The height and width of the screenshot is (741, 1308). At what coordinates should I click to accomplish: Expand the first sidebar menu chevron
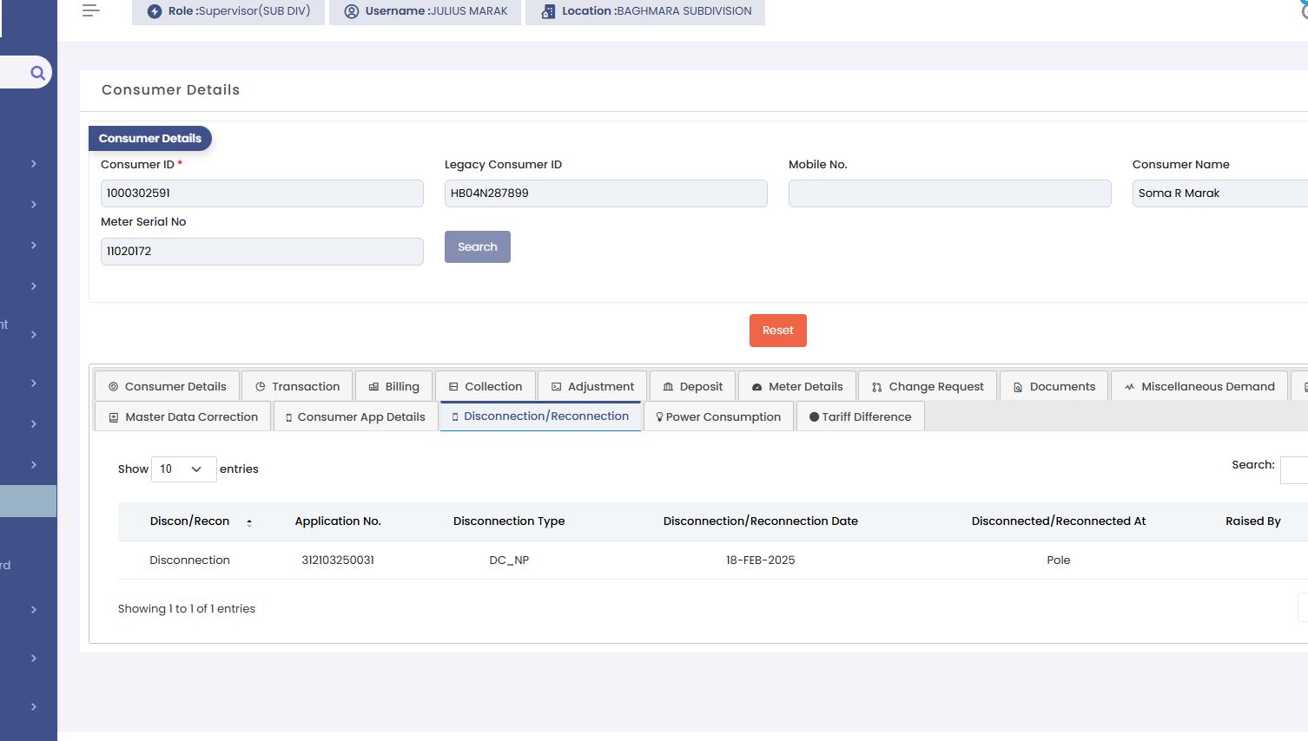[x=34, y=163]
